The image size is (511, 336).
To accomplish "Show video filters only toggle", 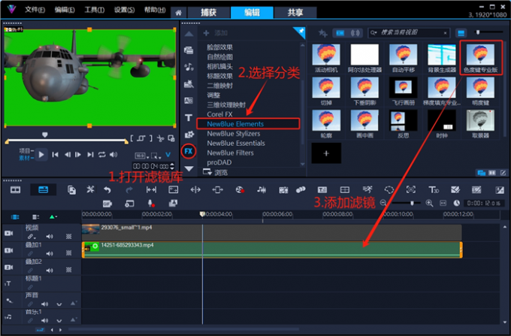I will (x=340, y=32).
